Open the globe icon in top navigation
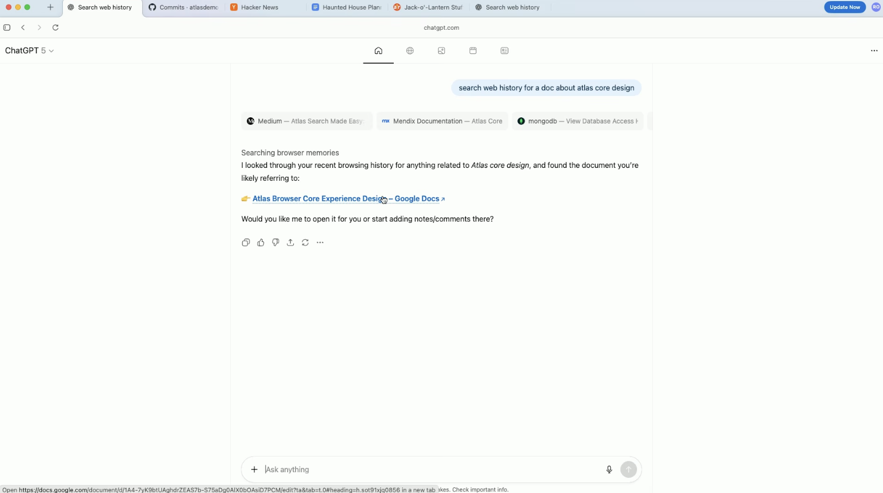Viewport: 883px width, 493px height. 410,51
